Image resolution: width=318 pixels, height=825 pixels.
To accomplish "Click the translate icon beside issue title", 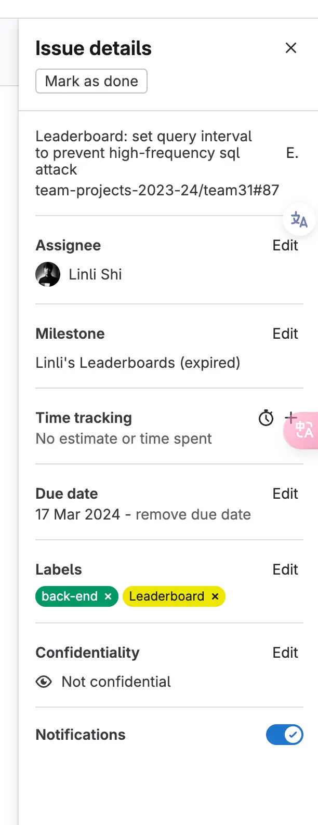I will [x=299, y=219].
